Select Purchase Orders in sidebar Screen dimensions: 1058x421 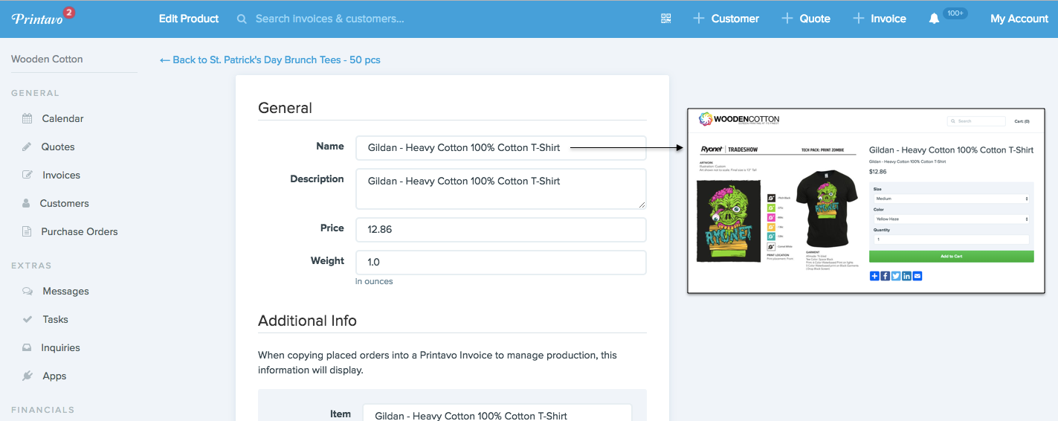[x=80, y=231]
